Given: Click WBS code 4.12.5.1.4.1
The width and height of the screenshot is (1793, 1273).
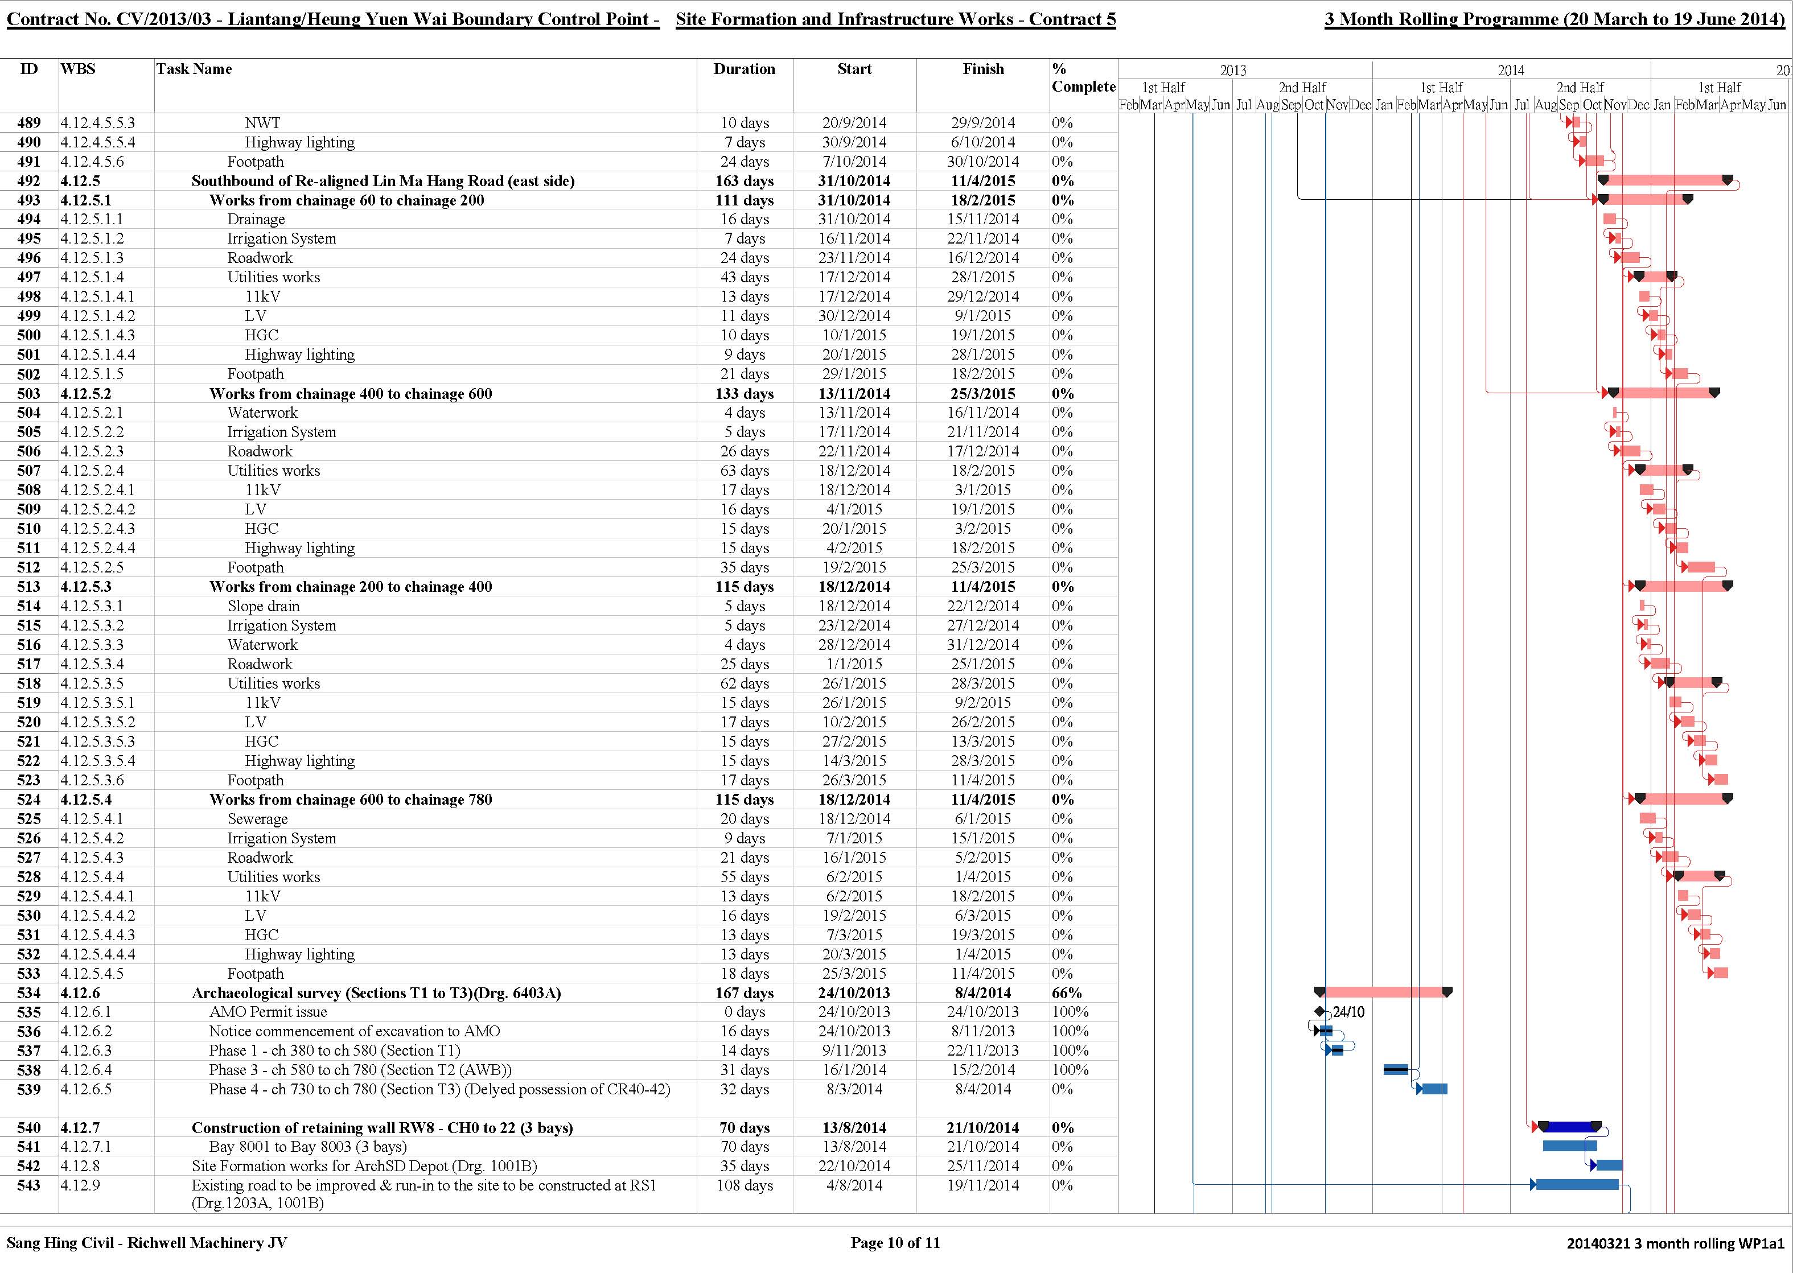Looking at the screenshot, I should pyautogui.click(x=98, y=296).
